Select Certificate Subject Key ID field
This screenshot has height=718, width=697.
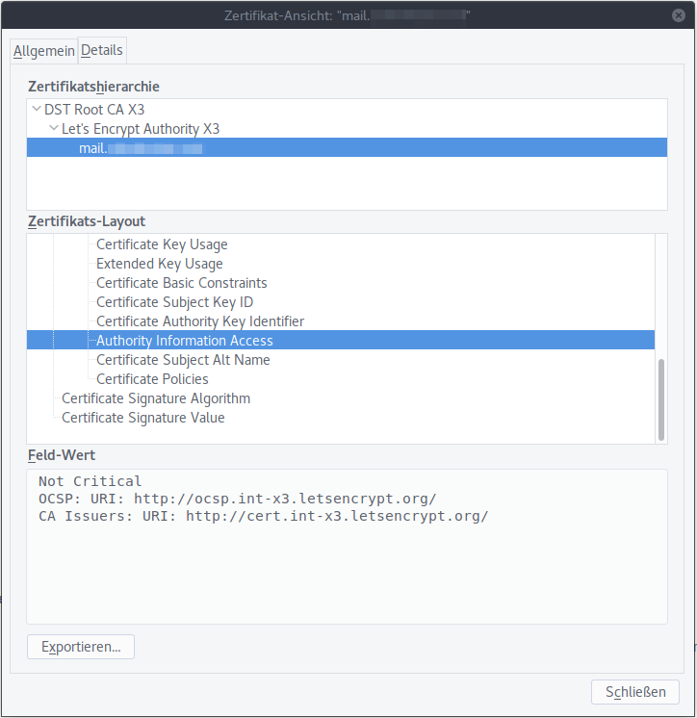(174, 302)
